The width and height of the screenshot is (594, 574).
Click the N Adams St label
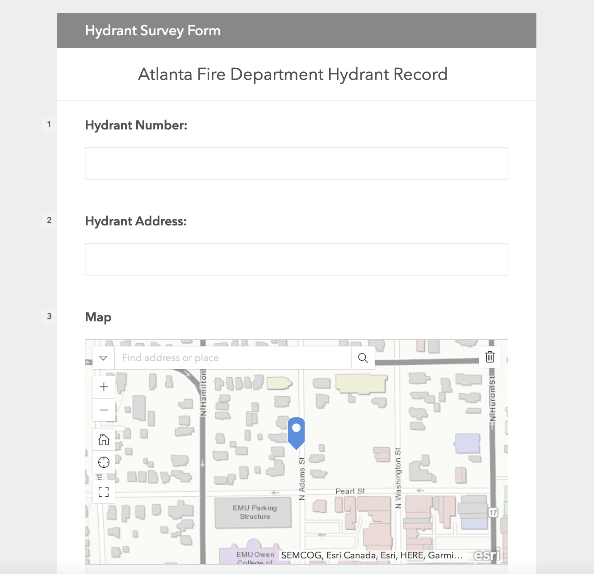[302, 478]
